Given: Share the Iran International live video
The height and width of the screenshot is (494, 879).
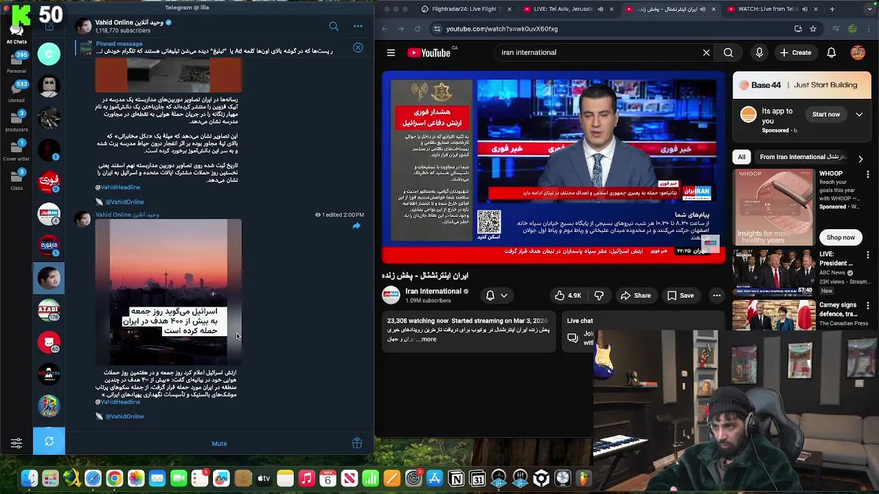Looking at the screenshot, I should 635,296.
